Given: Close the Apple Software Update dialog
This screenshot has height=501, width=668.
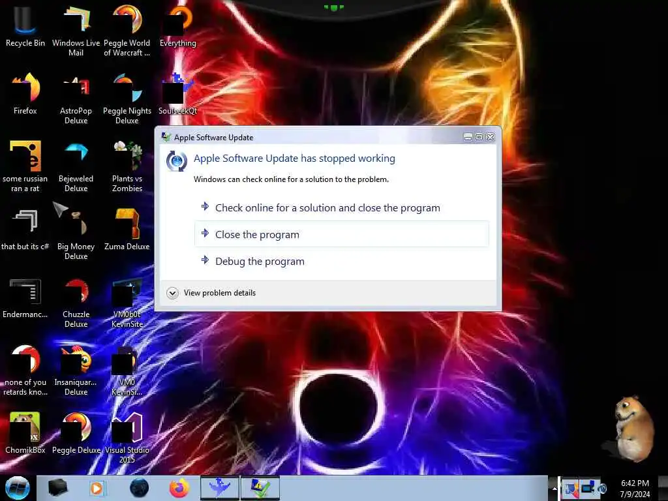Looking at the screenshot, I should (x=491, y=137).
